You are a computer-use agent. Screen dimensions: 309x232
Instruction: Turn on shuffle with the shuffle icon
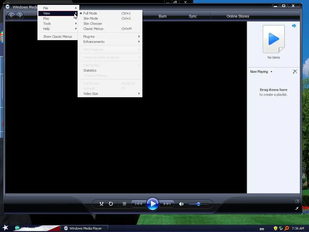pos(101,204)
